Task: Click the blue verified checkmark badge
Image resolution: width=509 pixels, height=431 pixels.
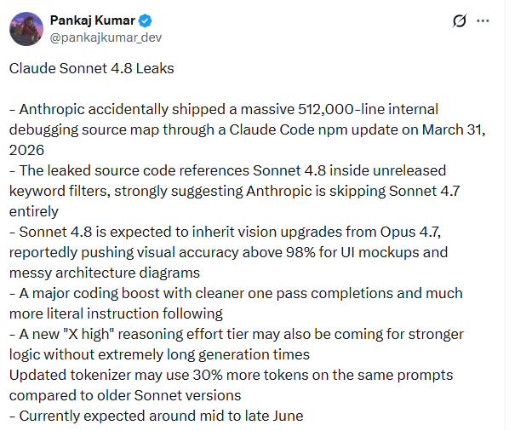Action: pos(145,20)
